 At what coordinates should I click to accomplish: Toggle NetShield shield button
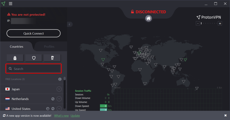click(x=33, y=58)
